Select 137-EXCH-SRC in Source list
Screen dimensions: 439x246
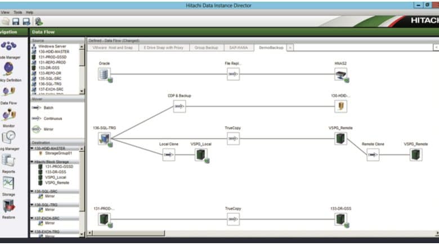tap(51, 90)
